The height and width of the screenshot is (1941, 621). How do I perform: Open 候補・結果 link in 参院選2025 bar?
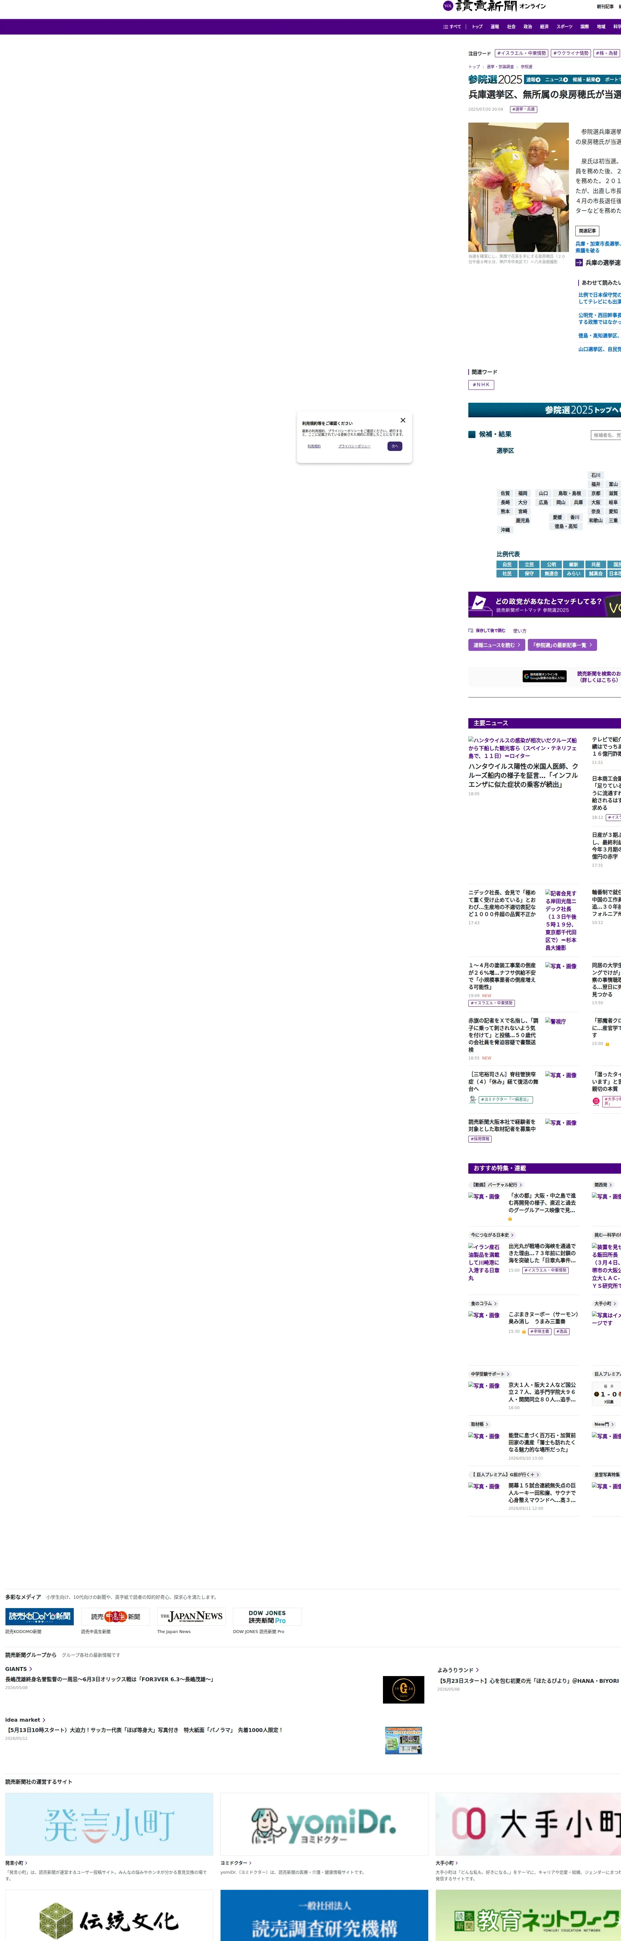point(586,80)
